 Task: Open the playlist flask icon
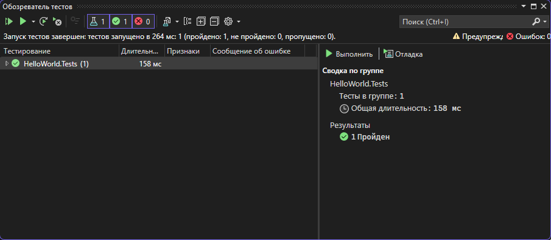coord(167,22)
